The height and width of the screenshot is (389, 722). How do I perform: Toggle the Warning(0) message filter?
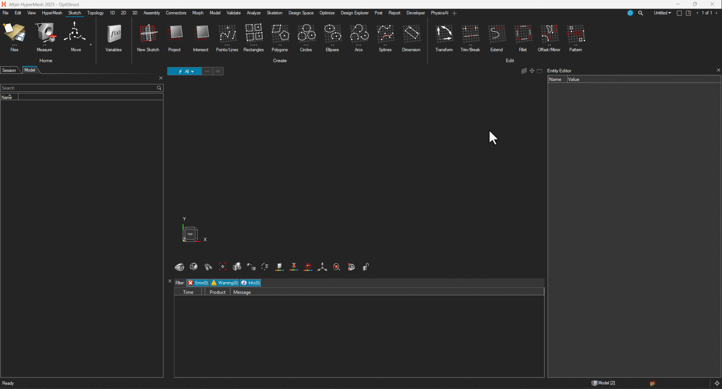click(224, 283)
